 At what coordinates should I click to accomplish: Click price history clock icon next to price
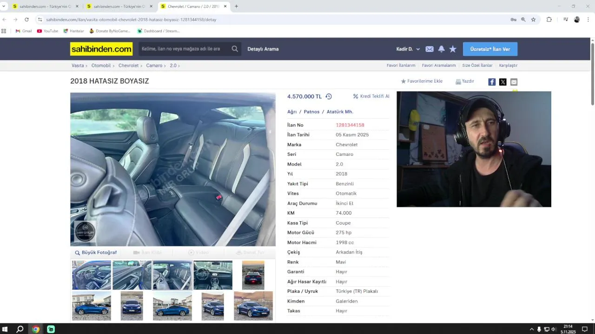329,96
